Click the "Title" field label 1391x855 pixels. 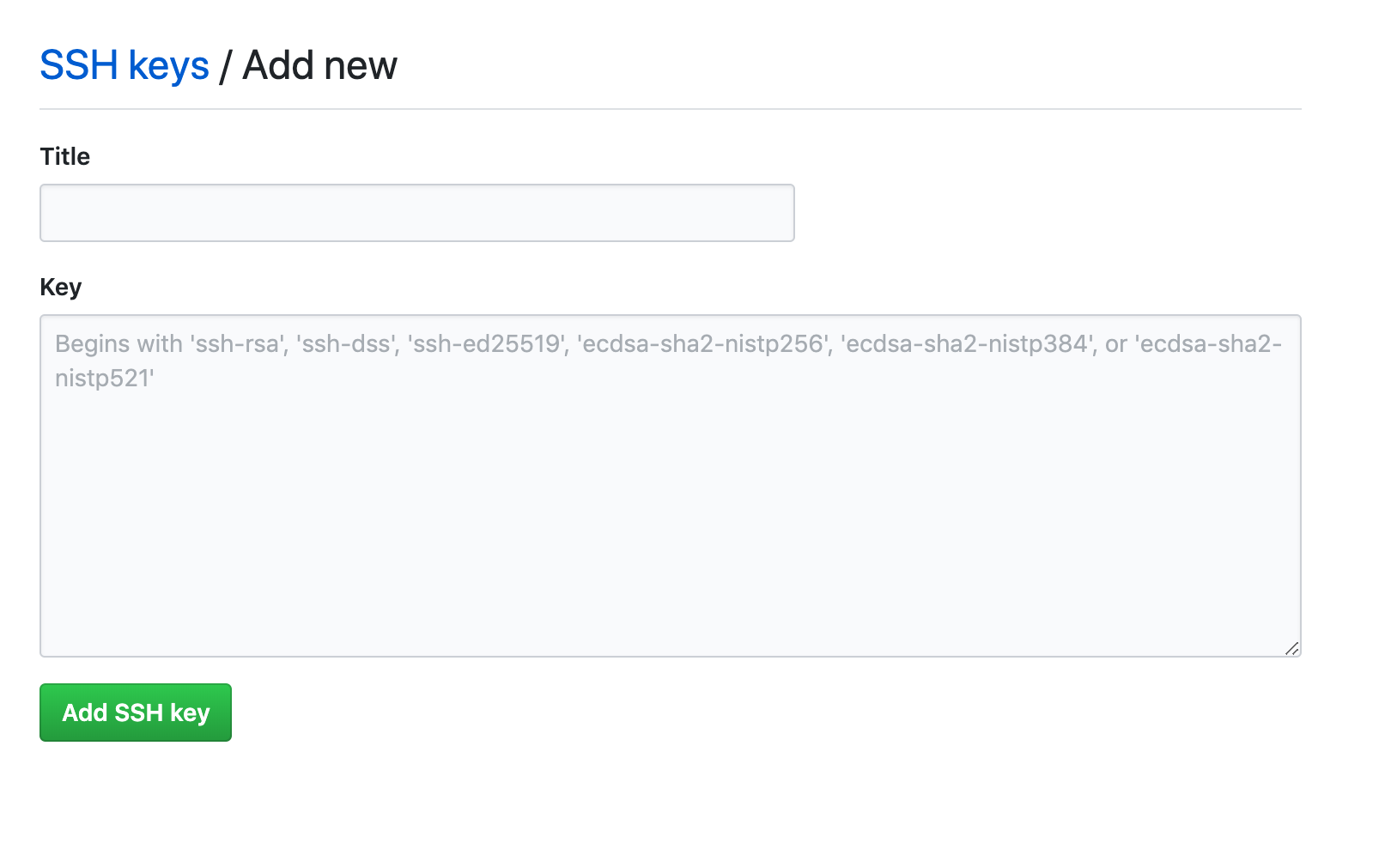tap(65, 156)
